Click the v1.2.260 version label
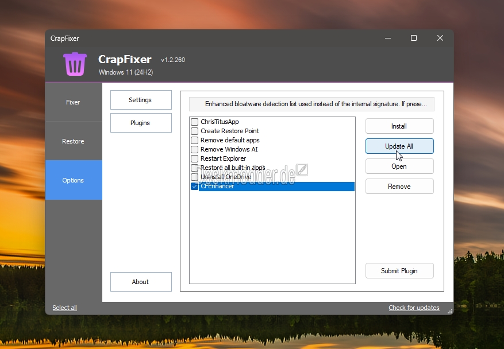The height and width of the screenshot is (349, 504). pos(173,60)
